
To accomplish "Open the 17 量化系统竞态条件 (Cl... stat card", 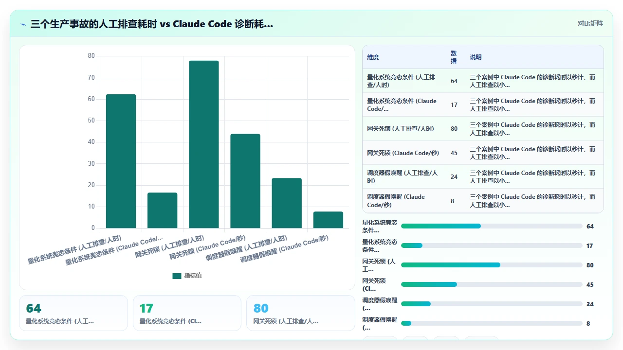I will point(187,313).
